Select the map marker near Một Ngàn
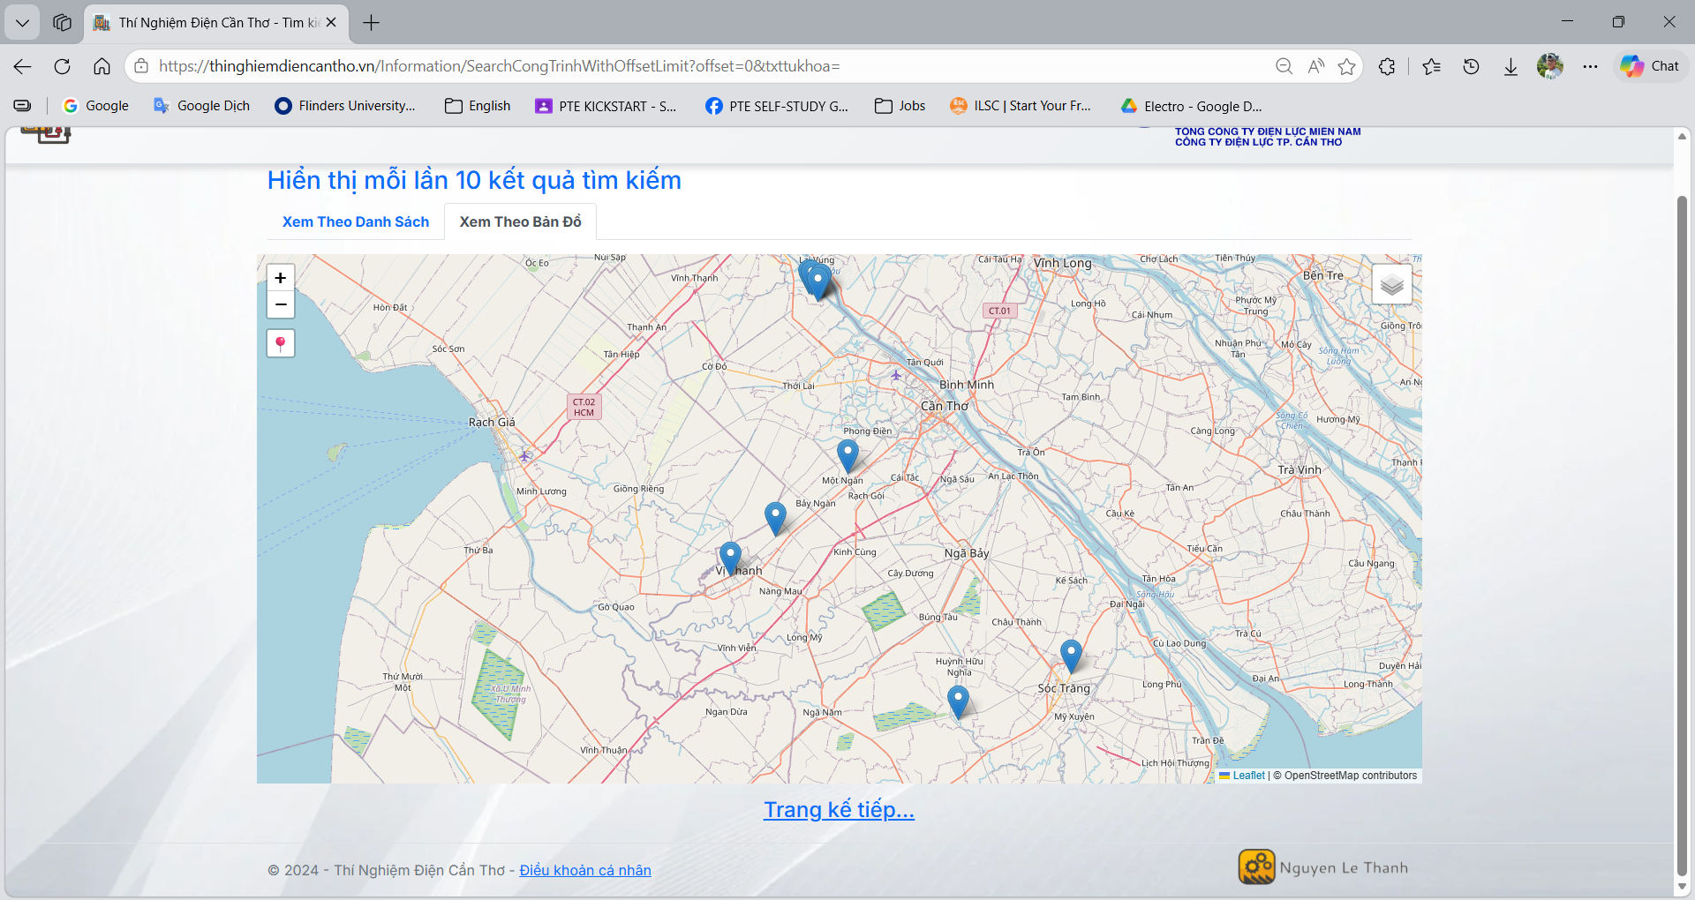 pos(847,454)
